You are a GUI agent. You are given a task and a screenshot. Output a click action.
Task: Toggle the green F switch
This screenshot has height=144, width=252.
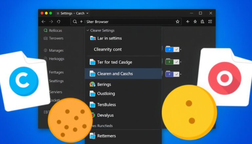172,62
